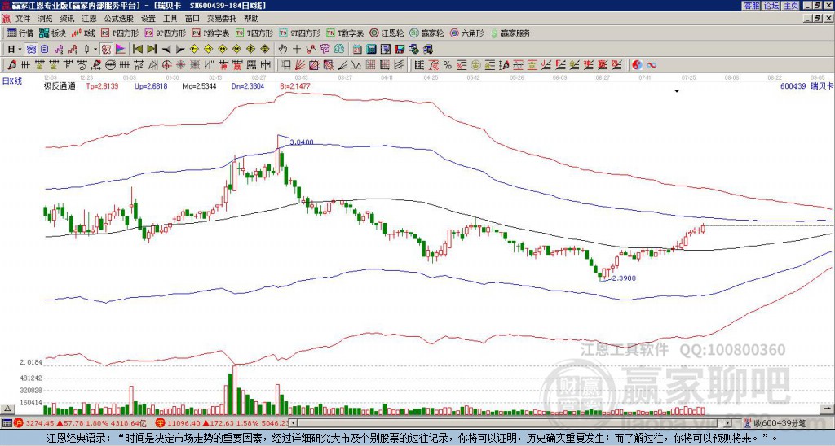Move chart left with black left arrow
The height and width of the screenshot is (446, 835).
[166, 50]
